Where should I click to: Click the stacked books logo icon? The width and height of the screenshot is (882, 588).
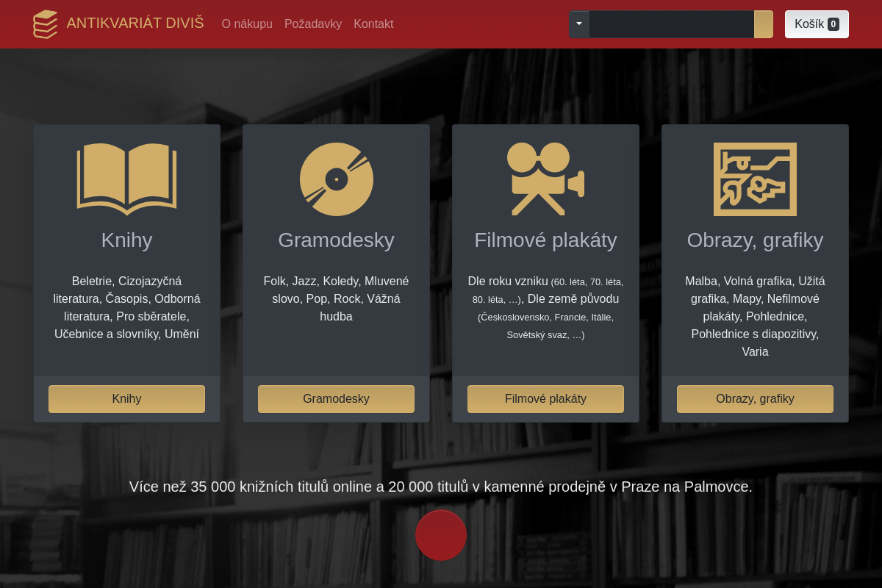click(45, 24)
